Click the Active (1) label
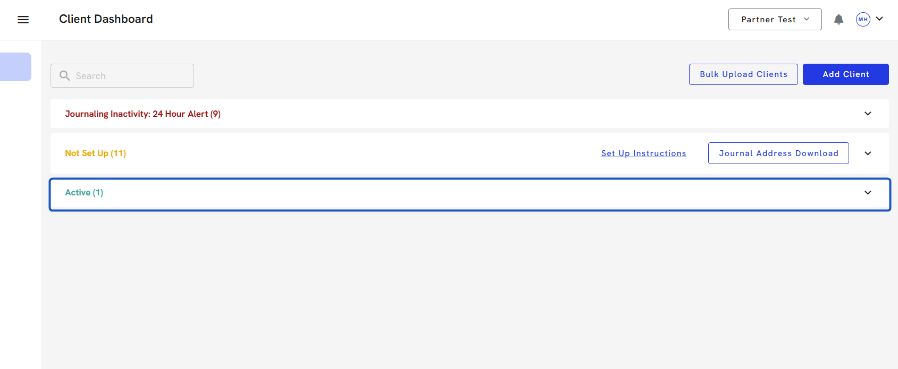The width and height of the screenshot is (898, 369). click(x=84, y=193)
